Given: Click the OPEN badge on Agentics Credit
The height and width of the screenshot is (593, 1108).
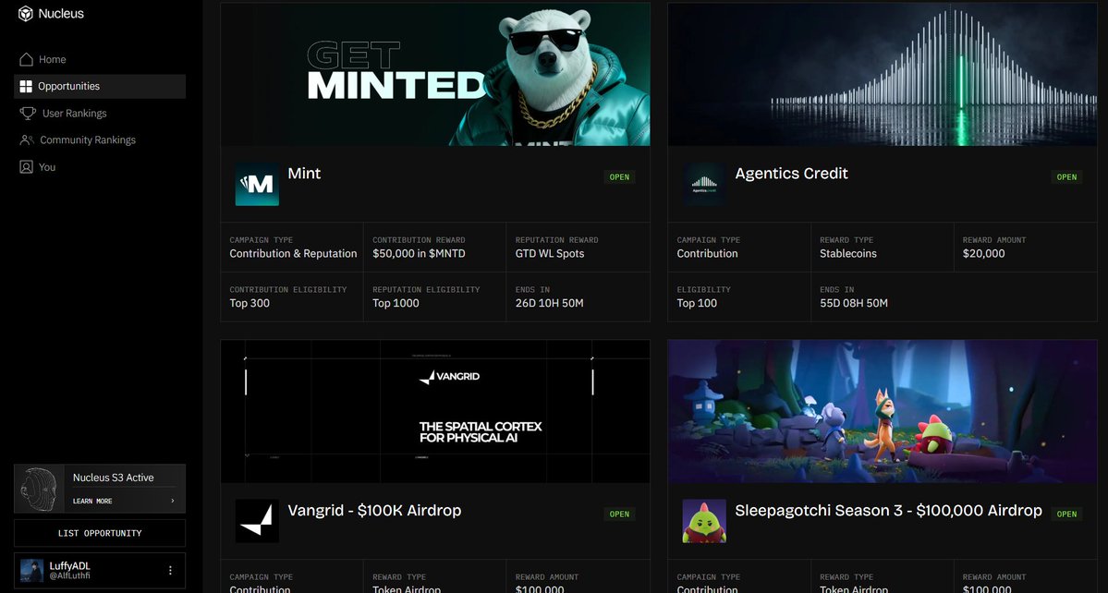Looking at the screenshot, I should click(x=1067, y=177).
